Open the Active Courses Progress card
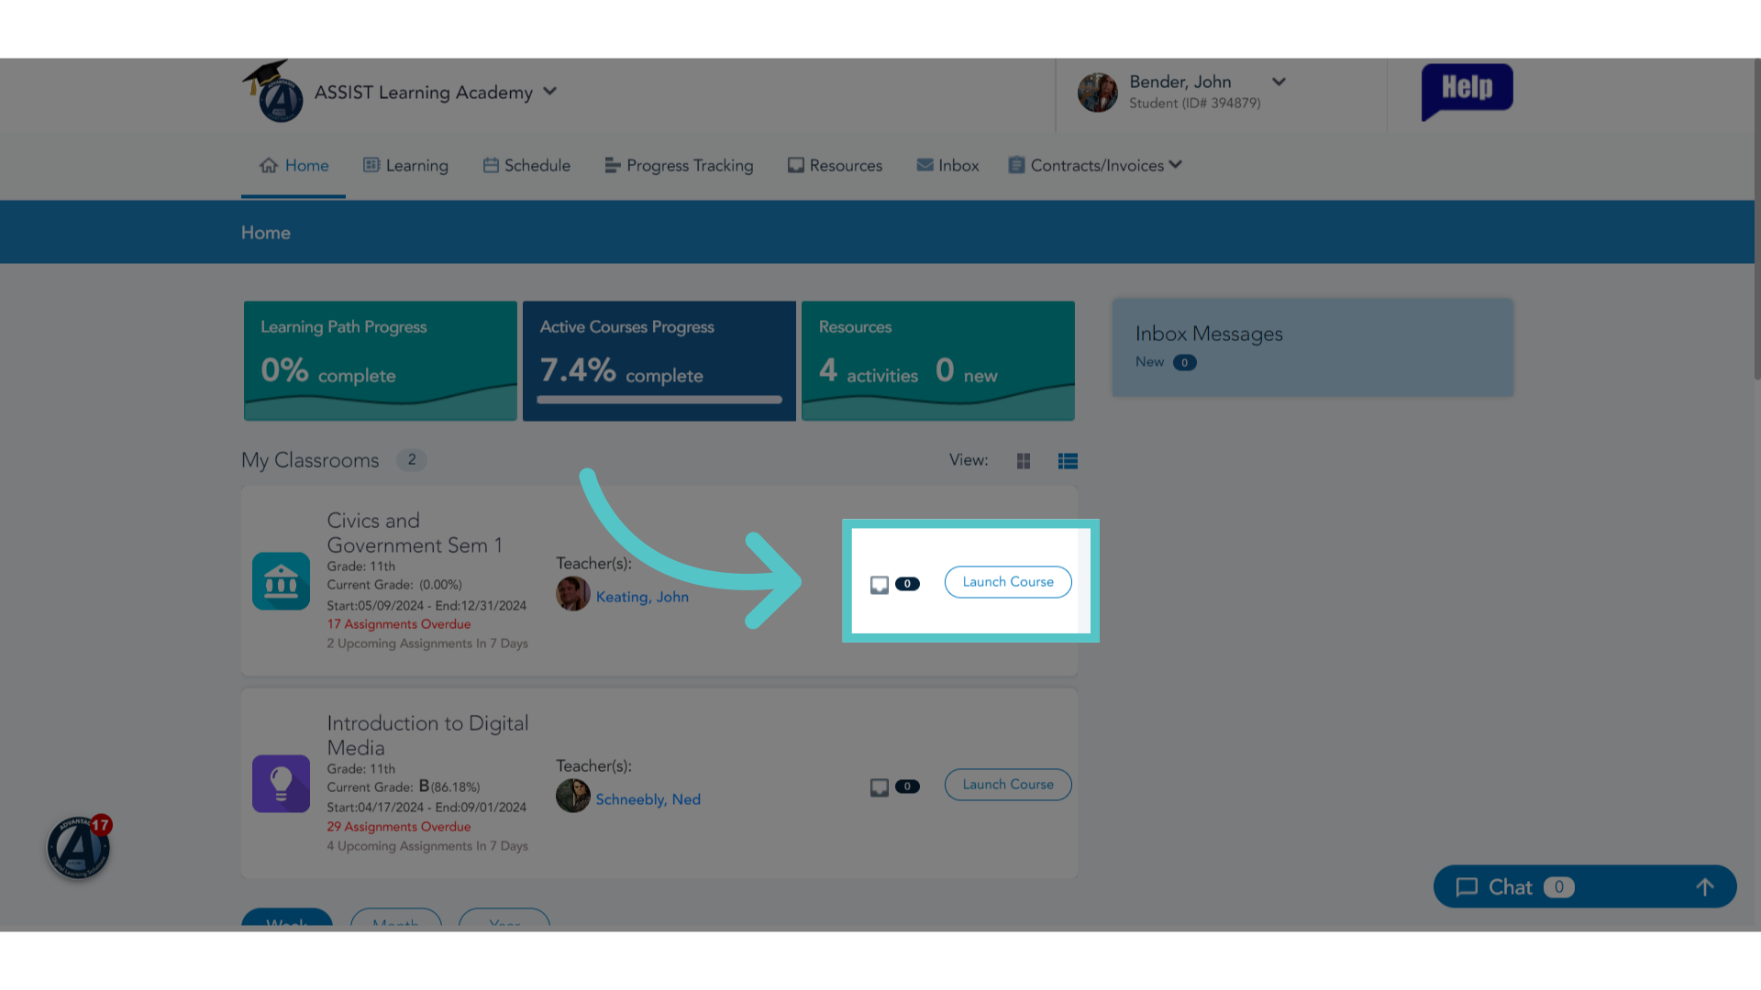1761x990 pixels. point(659,361)
